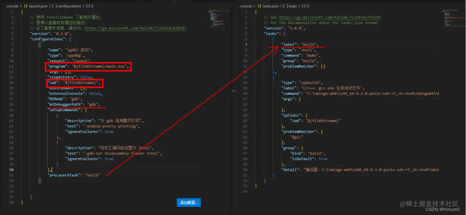Click the "tasks": [ line in tasks.json
Screen dimensions: 466x215
point(274,34)
